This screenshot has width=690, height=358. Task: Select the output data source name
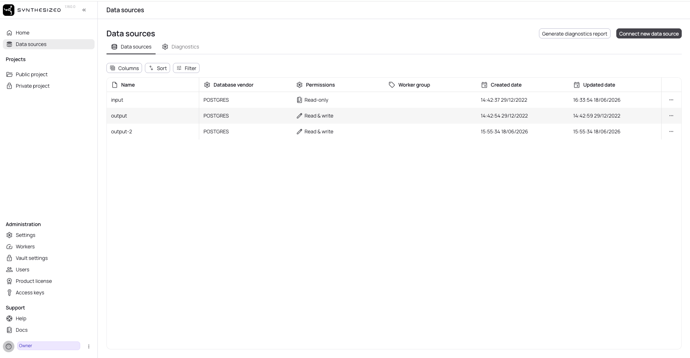[119, 116]
